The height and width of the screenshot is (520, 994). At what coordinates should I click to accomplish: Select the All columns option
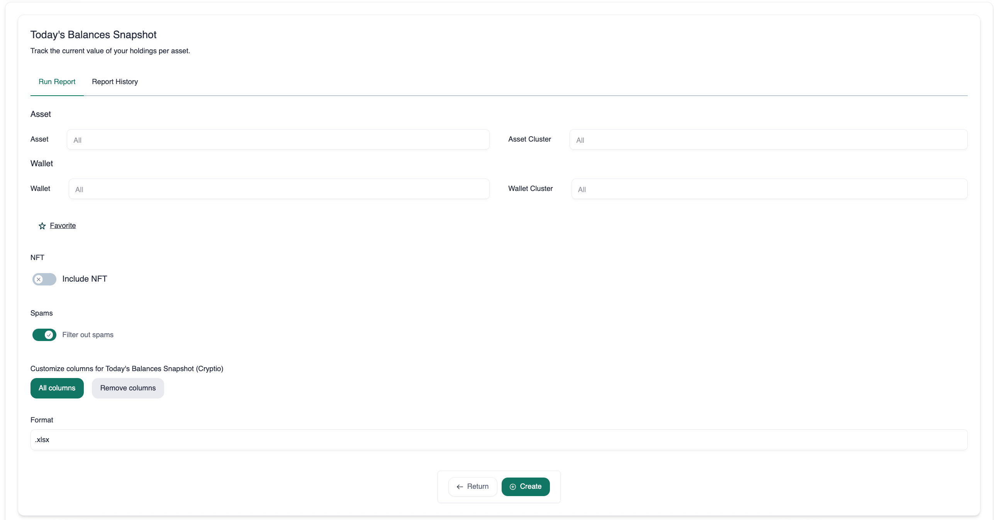coord(57,388)
